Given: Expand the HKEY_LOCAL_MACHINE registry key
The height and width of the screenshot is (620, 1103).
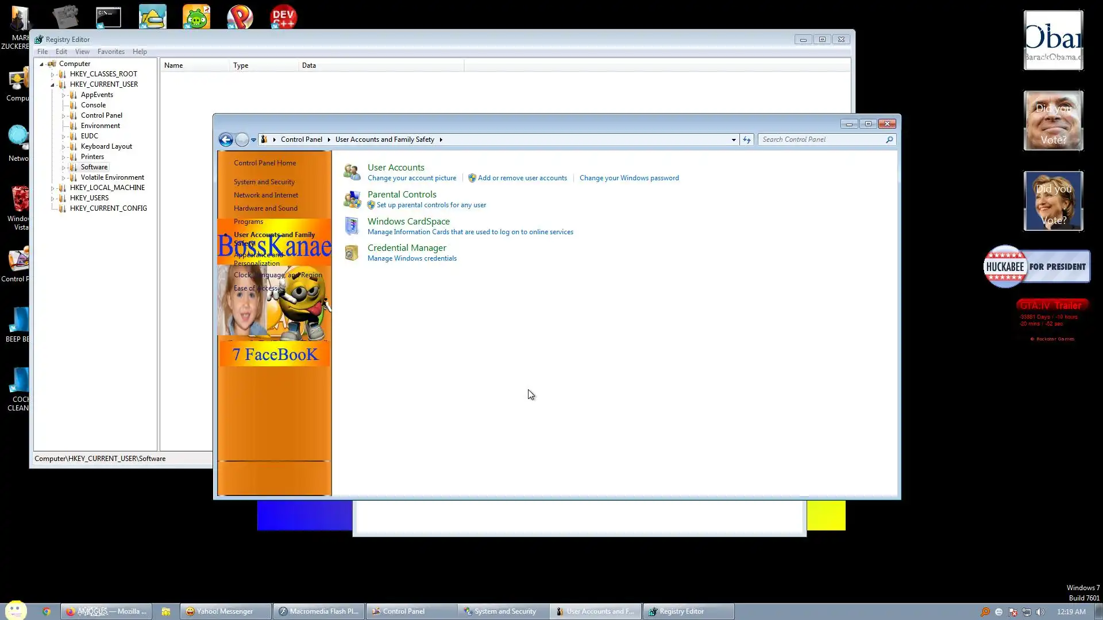Looking at the screenshot, I should click(x=52, y=188).
